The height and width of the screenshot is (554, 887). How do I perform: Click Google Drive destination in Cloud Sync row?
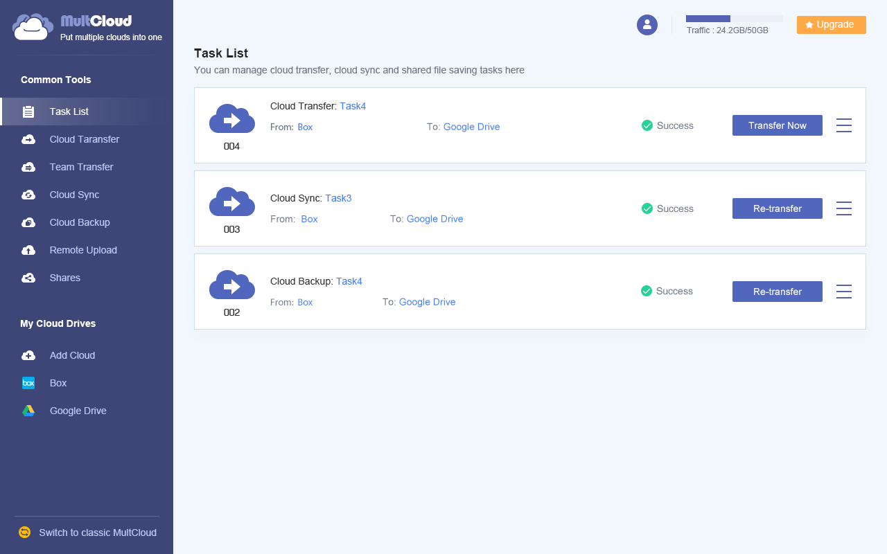434,219
